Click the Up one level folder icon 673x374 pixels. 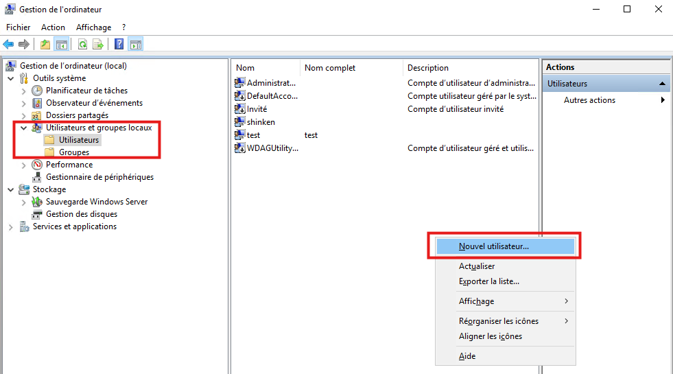45,45
